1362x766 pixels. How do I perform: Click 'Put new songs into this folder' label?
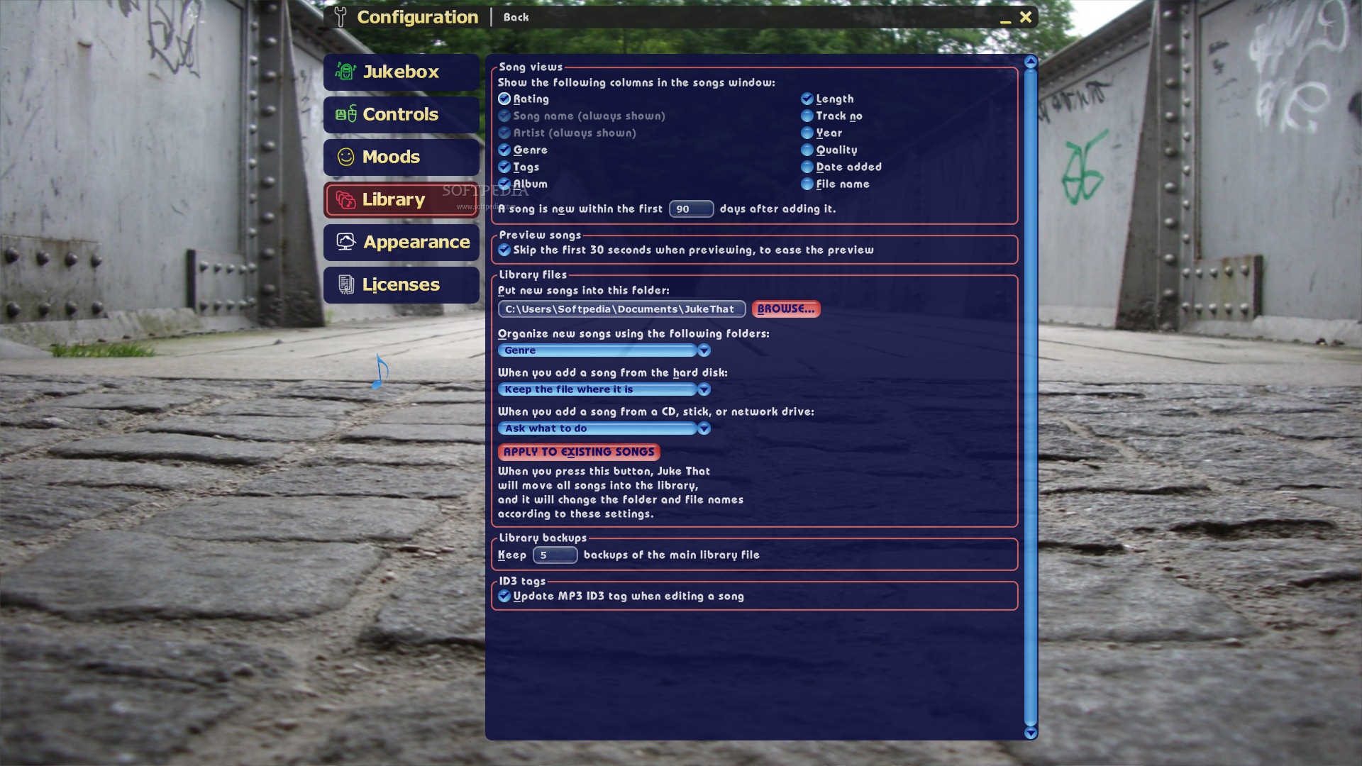coord(583,290)
